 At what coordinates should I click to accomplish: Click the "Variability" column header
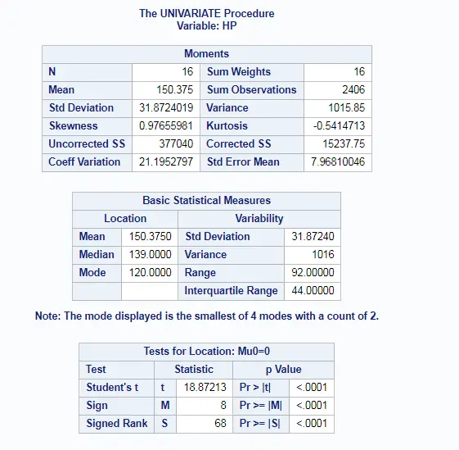(x=259, y=219)
